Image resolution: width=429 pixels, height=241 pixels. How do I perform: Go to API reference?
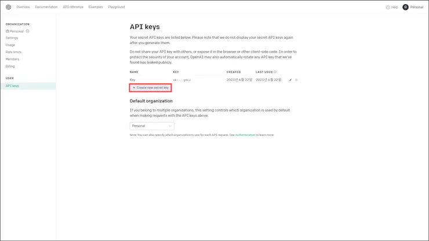click(x=73, y=7)
